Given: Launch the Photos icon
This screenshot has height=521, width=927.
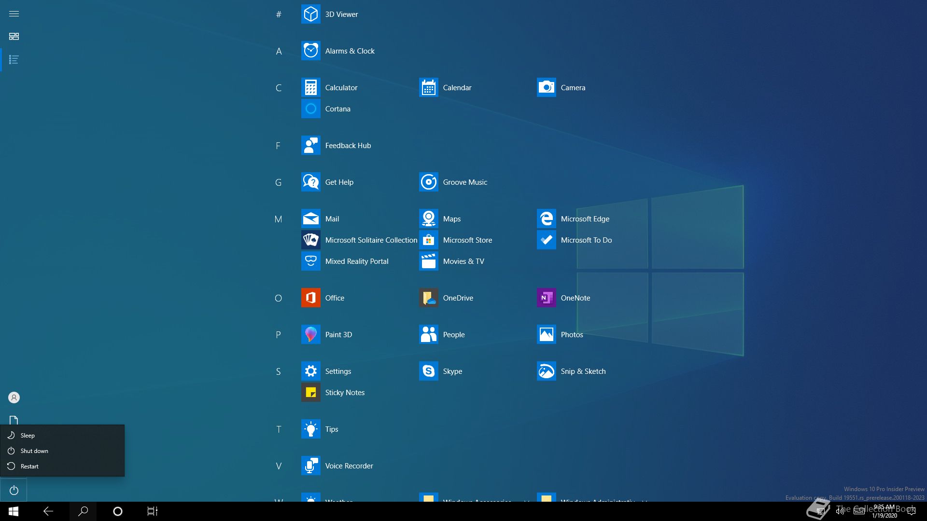Looking at the screenshot, I should pyautogui.click(x=547, y=335).
